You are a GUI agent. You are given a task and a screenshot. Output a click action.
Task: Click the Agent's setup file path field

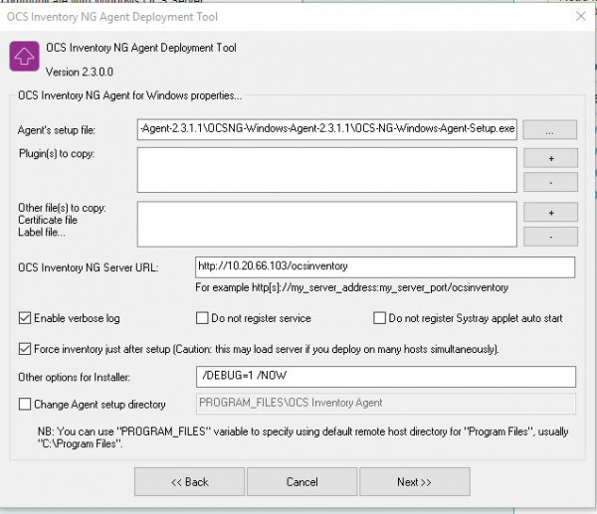click(x=327, y=129)
